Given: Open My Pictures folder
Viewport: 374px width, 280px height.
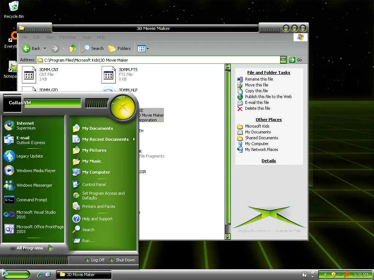Looking at the screenshot, I should [103, 150].
